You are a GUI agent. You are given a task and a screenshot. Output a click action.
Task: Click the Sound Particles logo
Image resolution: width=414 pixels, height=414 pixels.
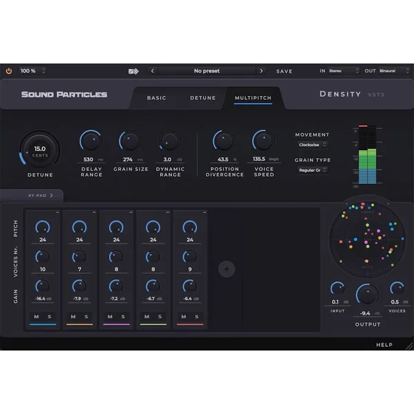(64, 95)
